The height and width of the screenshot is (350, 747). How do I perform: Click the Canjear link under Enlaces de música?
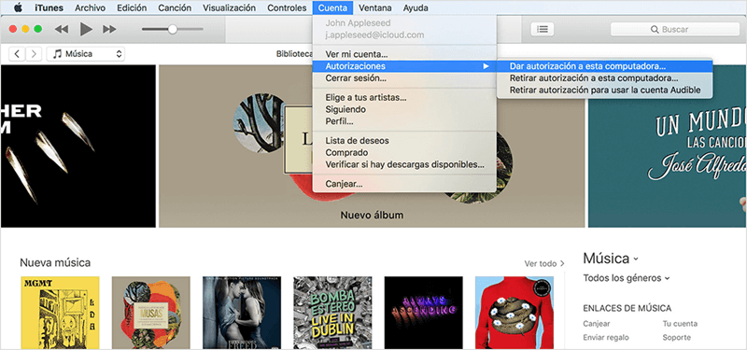click(597, 324)
